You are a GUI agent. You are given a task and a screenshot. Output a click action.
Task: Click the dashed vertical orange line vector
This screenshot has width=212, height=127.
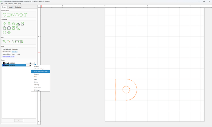click(x=116, y=90)
